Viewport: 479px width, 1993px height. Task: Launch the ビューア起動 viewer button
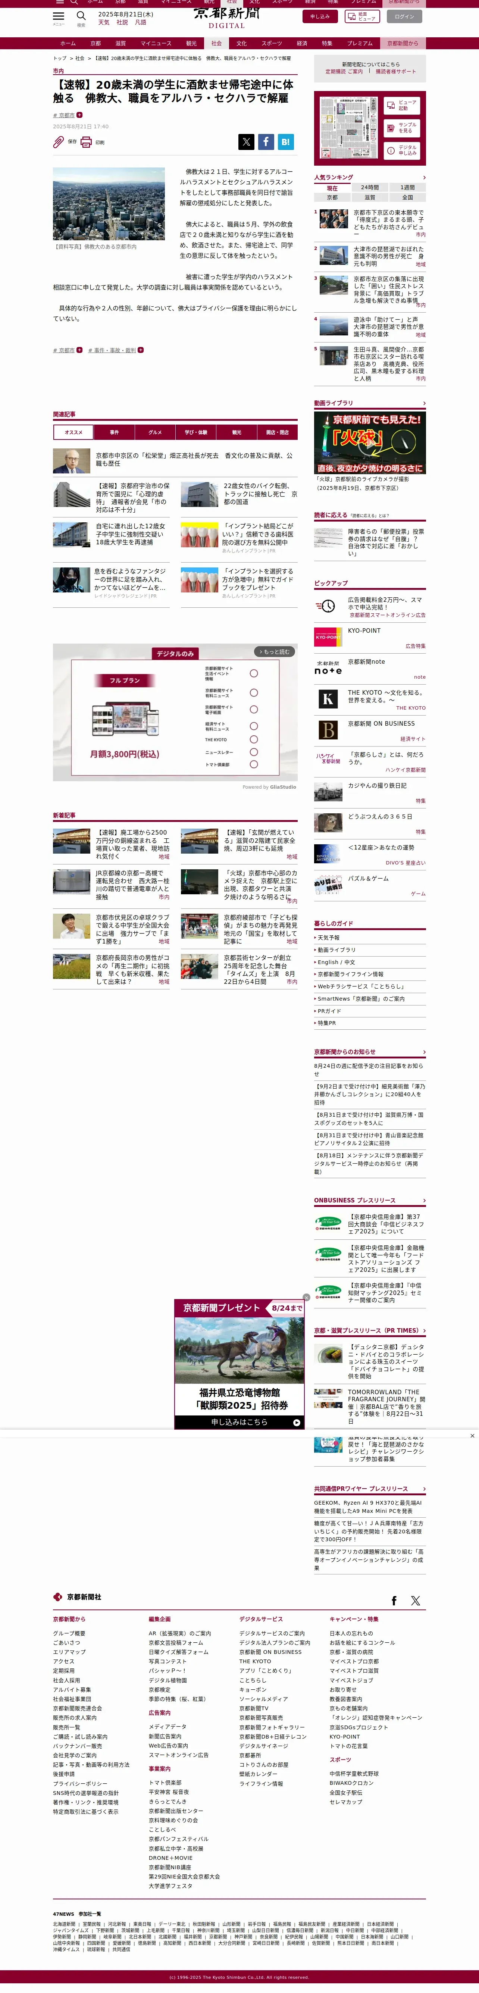click(402, 105)
